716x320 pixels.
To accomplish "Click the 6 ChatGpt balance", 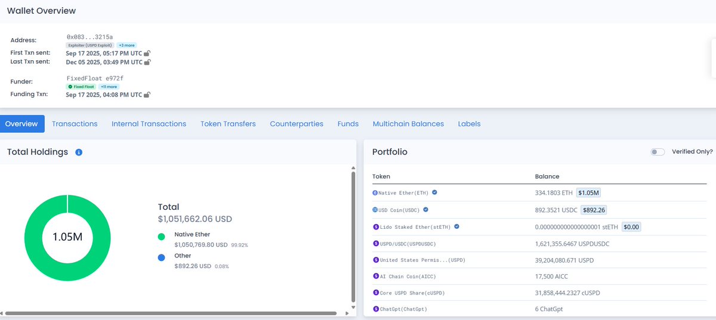I will click(x=549, y=309).
